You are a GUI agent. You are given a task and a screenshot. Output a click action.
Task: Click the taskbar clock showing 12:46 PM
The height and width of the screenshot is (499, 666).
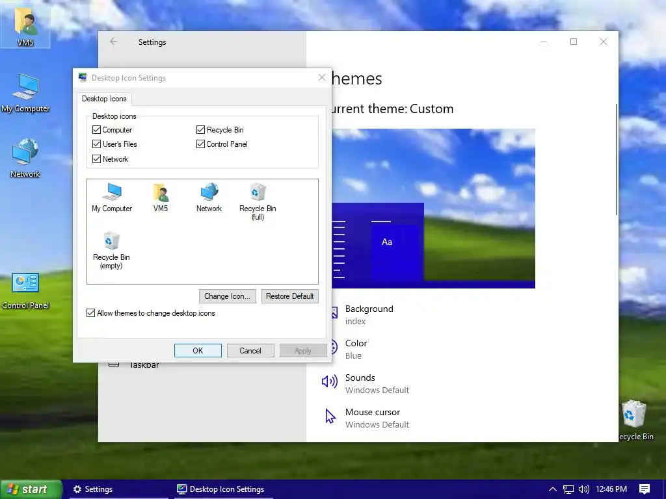coord(611,489)
